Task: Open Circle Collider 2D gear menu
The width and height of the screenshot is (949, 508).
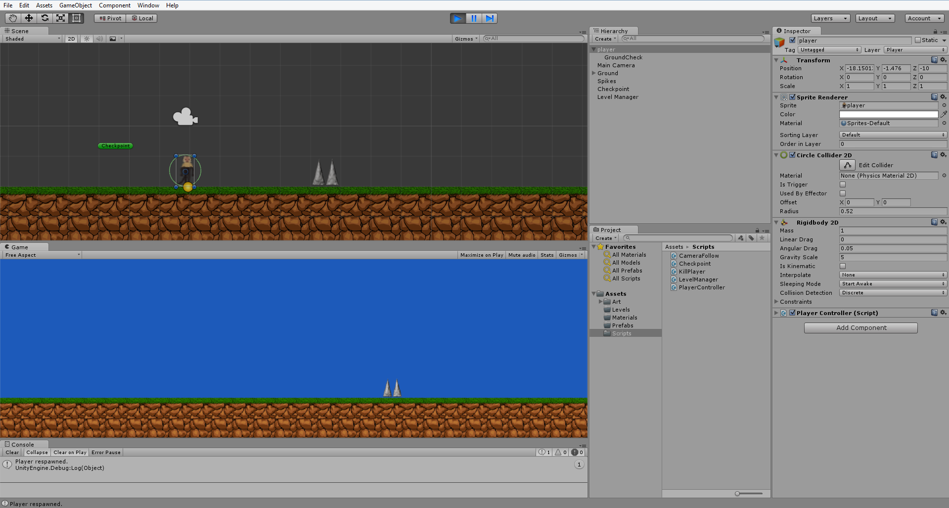Action: (943, 155)
